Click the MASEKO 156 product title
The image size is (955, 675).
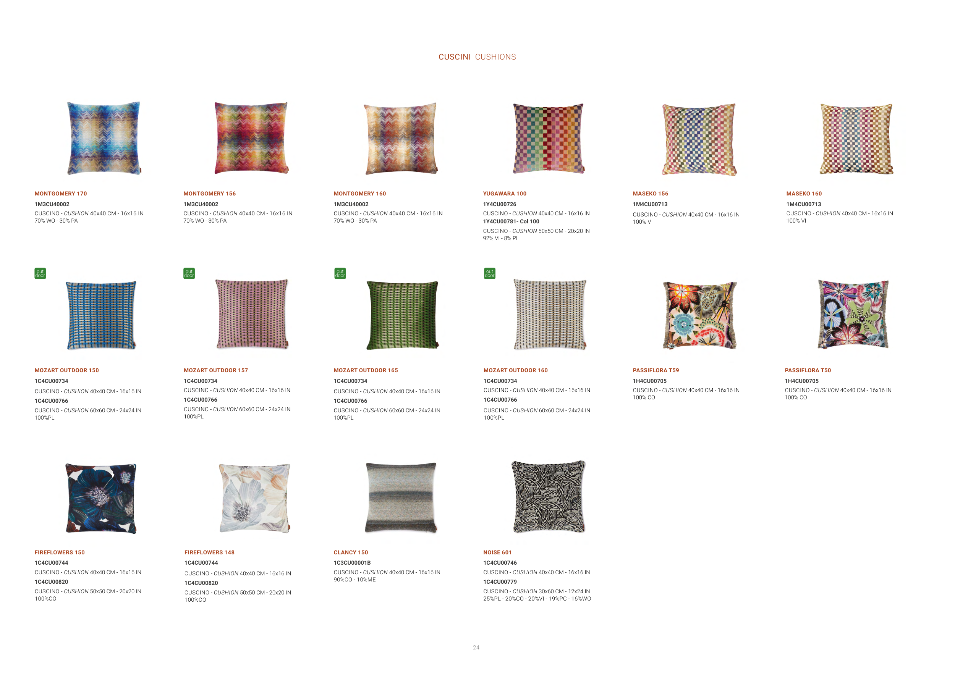tap(651, 194)
